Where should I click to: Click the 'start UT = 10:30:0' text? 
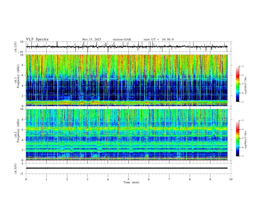pos(159,39)
